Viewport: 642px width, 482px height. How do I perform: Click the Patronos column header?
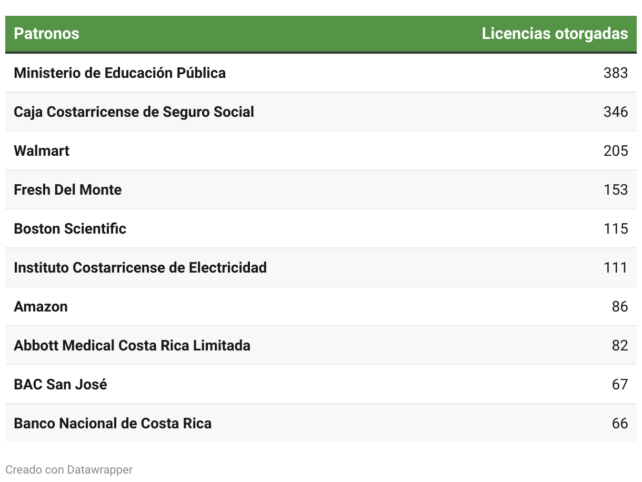pyautogui.click(x=46, y=34)
